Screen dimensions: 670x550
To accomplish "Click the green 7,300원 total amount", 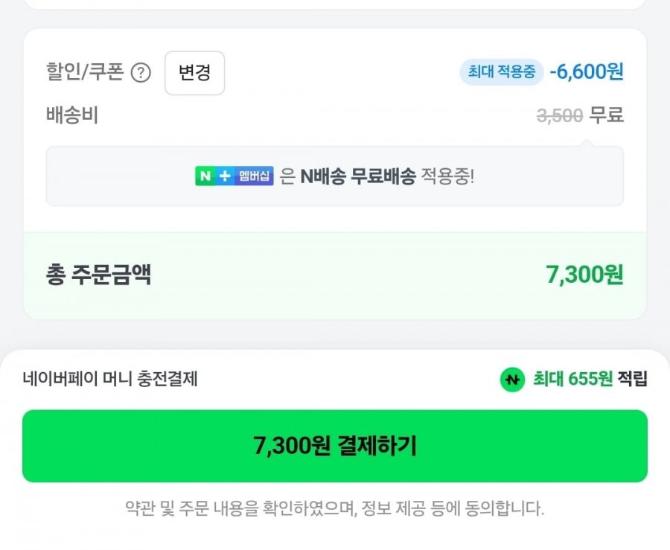I will point(584,275).
